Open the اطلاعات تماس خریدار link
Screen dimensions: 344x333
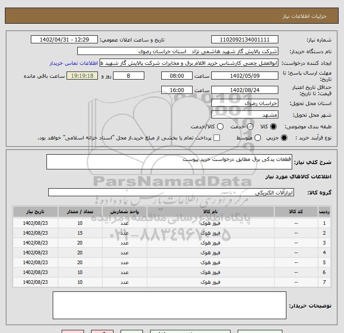[x=74, y=63]
